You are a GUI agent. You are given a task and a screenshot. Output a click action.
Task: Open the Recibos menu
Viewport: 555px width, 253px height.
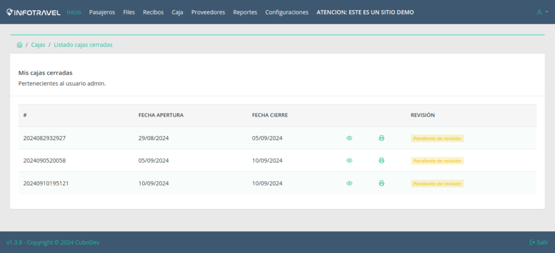pyautogui.click(x=153, y=12)
